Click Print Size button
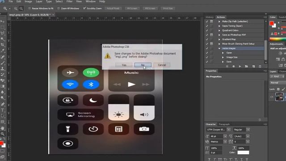Screen dimensions: 286x161 (x=168, y=8)
